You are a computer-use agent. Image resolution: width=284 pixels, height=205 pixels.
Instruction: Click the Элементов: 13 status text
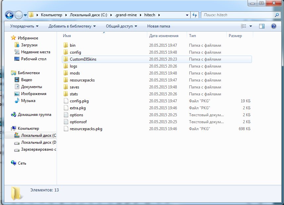[x=45, y=190]
